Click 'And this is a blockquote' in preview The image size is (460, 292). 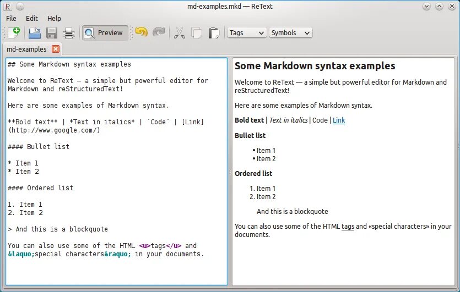click(x=293, y=212)
